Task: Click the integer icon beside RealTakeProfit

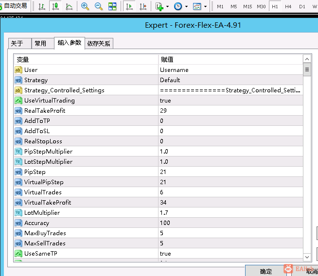Action: click(x=18, y=111)
